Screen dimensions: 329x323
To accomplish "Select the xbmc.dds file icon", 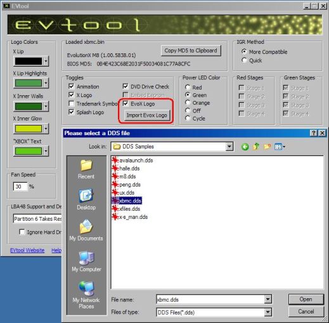I will pos(115,201).
